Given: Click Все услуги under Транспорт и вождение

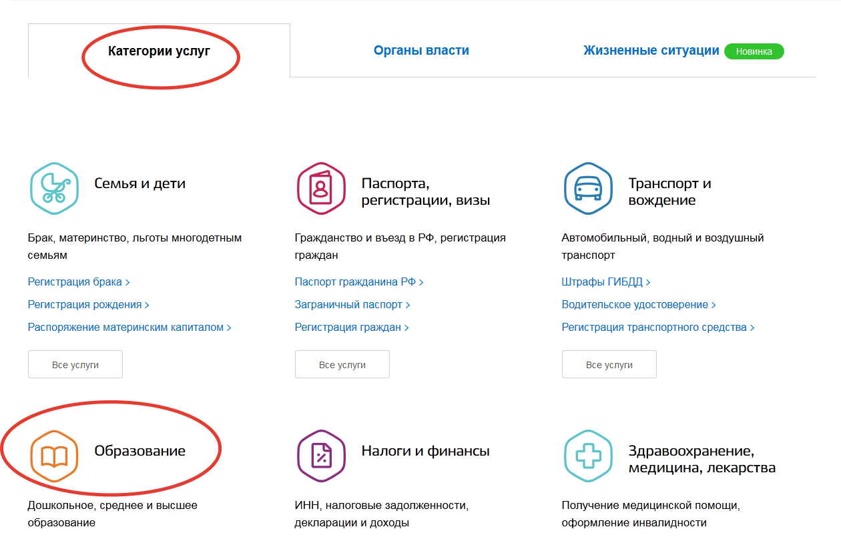Looking at the screenshot, I should pos(609,365).
